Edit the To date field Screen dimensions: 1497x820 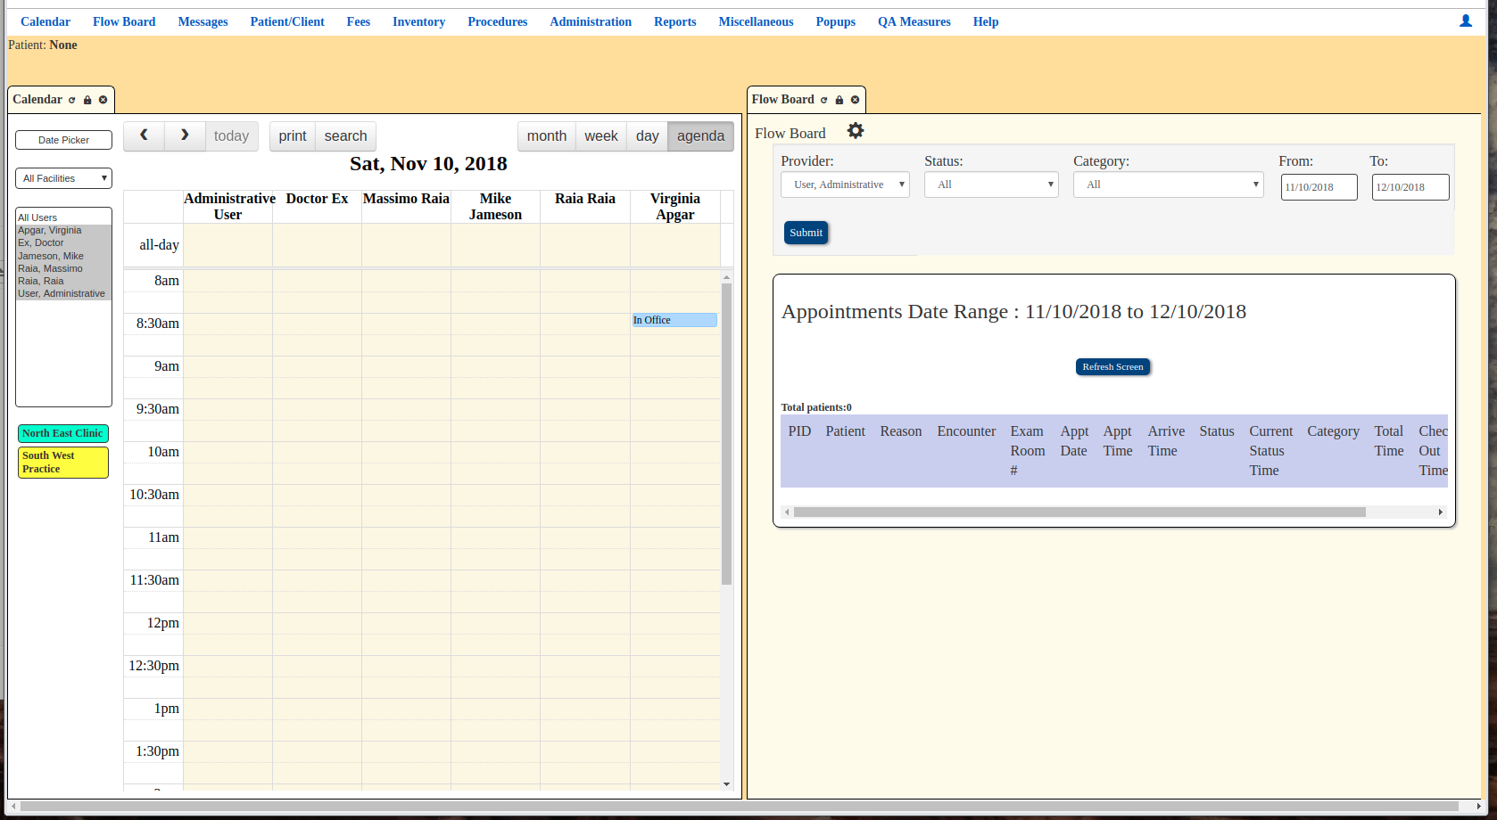1410,187
